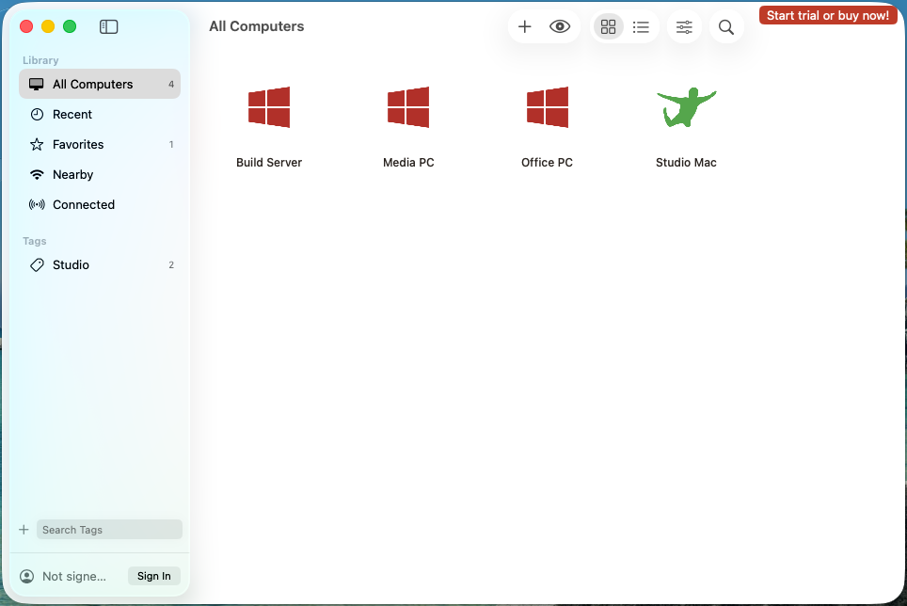
Task: Click the Studio tag count badge 2
Action: tap(171, 264)
